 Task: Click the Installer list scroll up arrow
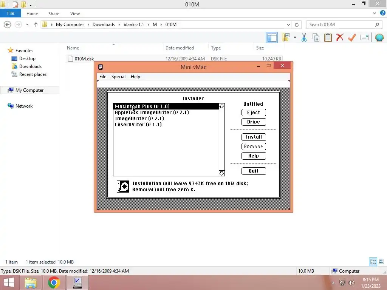[221, 106]
